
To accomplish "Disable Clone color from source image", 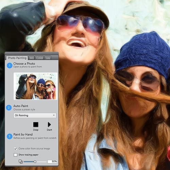I will tap(15, 149).
